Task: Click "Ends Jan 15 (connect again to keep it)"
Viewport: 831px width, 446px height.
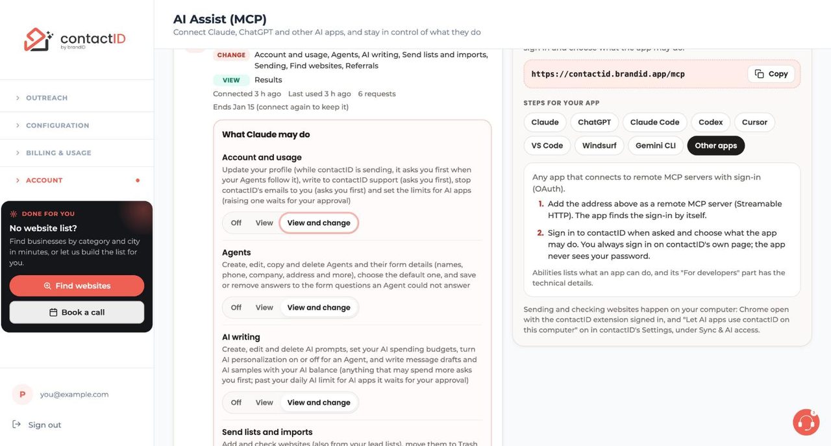Action: click(x=281, y=106)
